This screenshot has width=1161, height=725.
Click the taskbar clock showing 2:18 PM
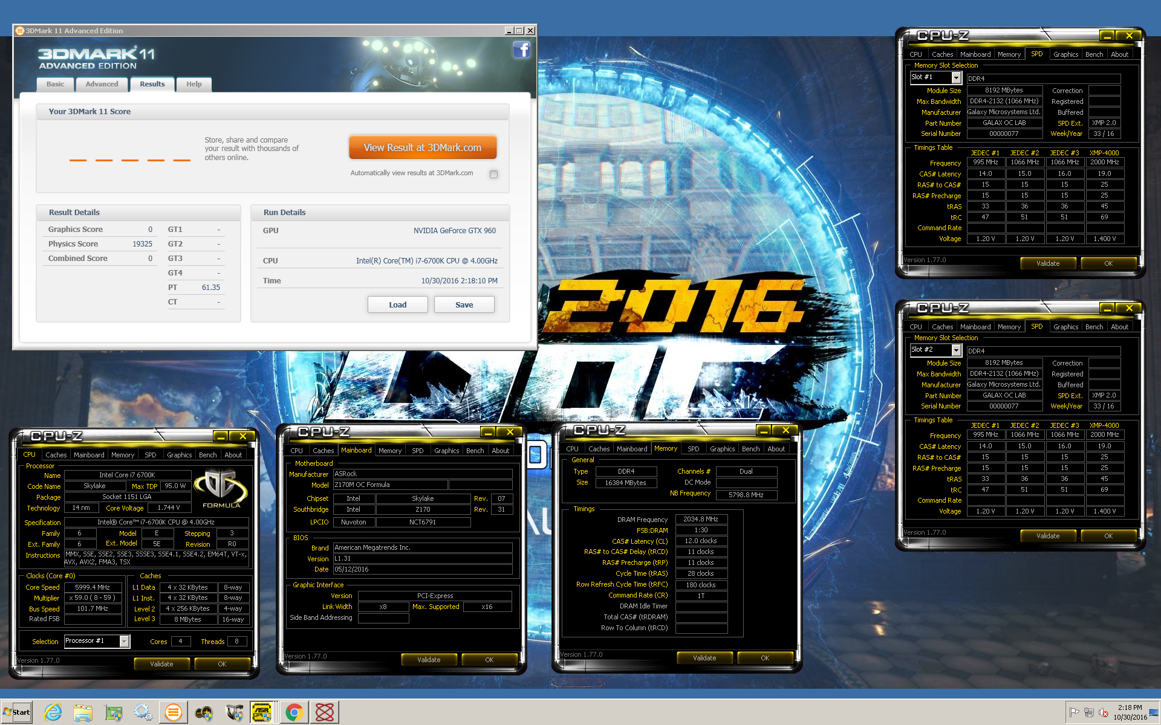(1130, 707)
